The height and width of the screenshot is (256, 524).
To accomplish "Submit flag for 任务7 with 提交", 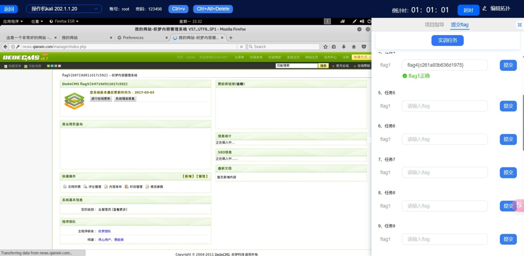I will [x=508, y=173].
